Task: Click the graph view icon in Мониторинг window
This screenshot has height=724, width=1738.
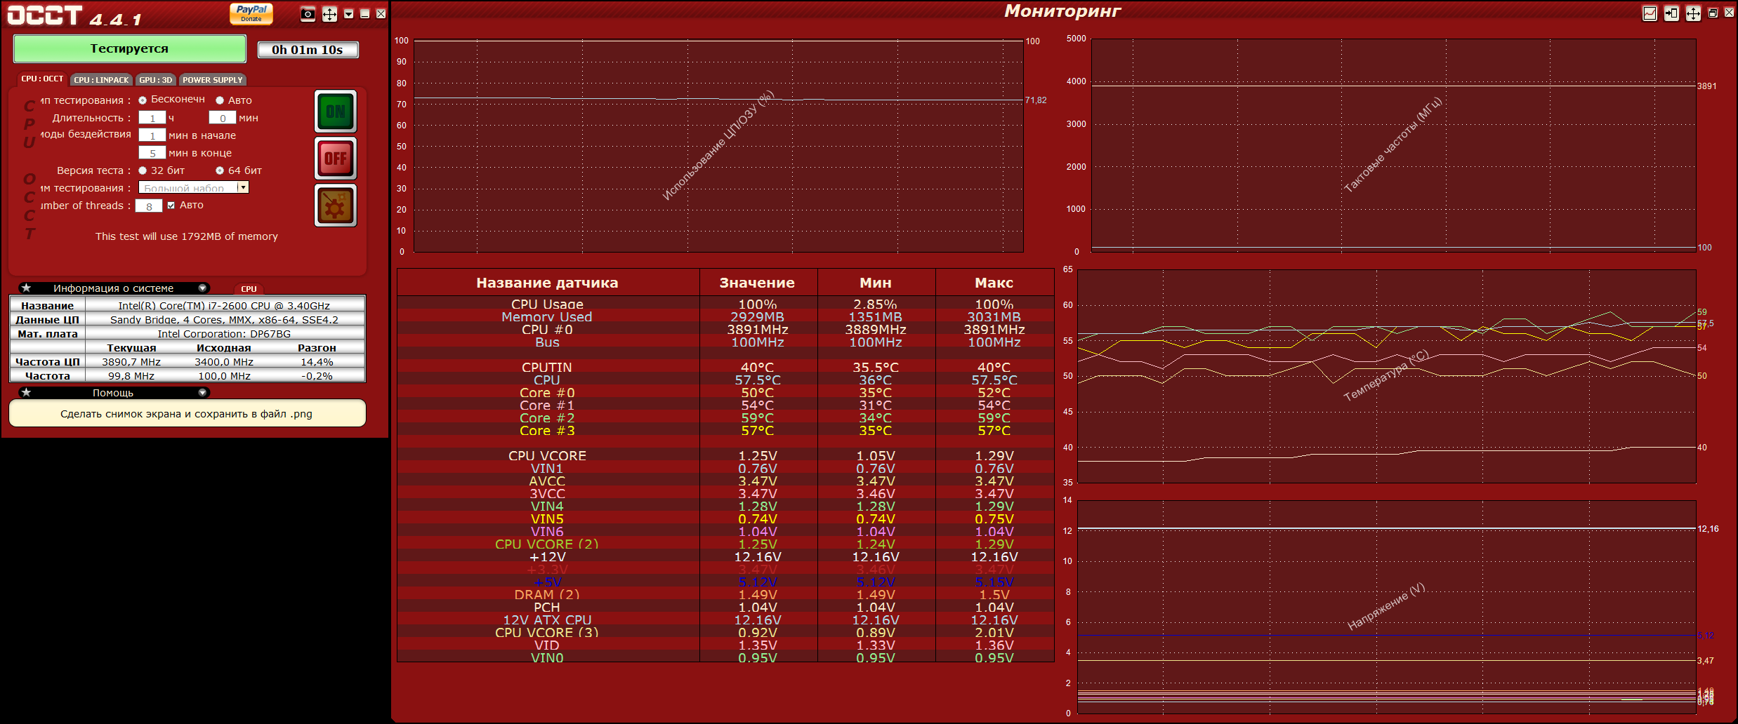Action: 1650,13
